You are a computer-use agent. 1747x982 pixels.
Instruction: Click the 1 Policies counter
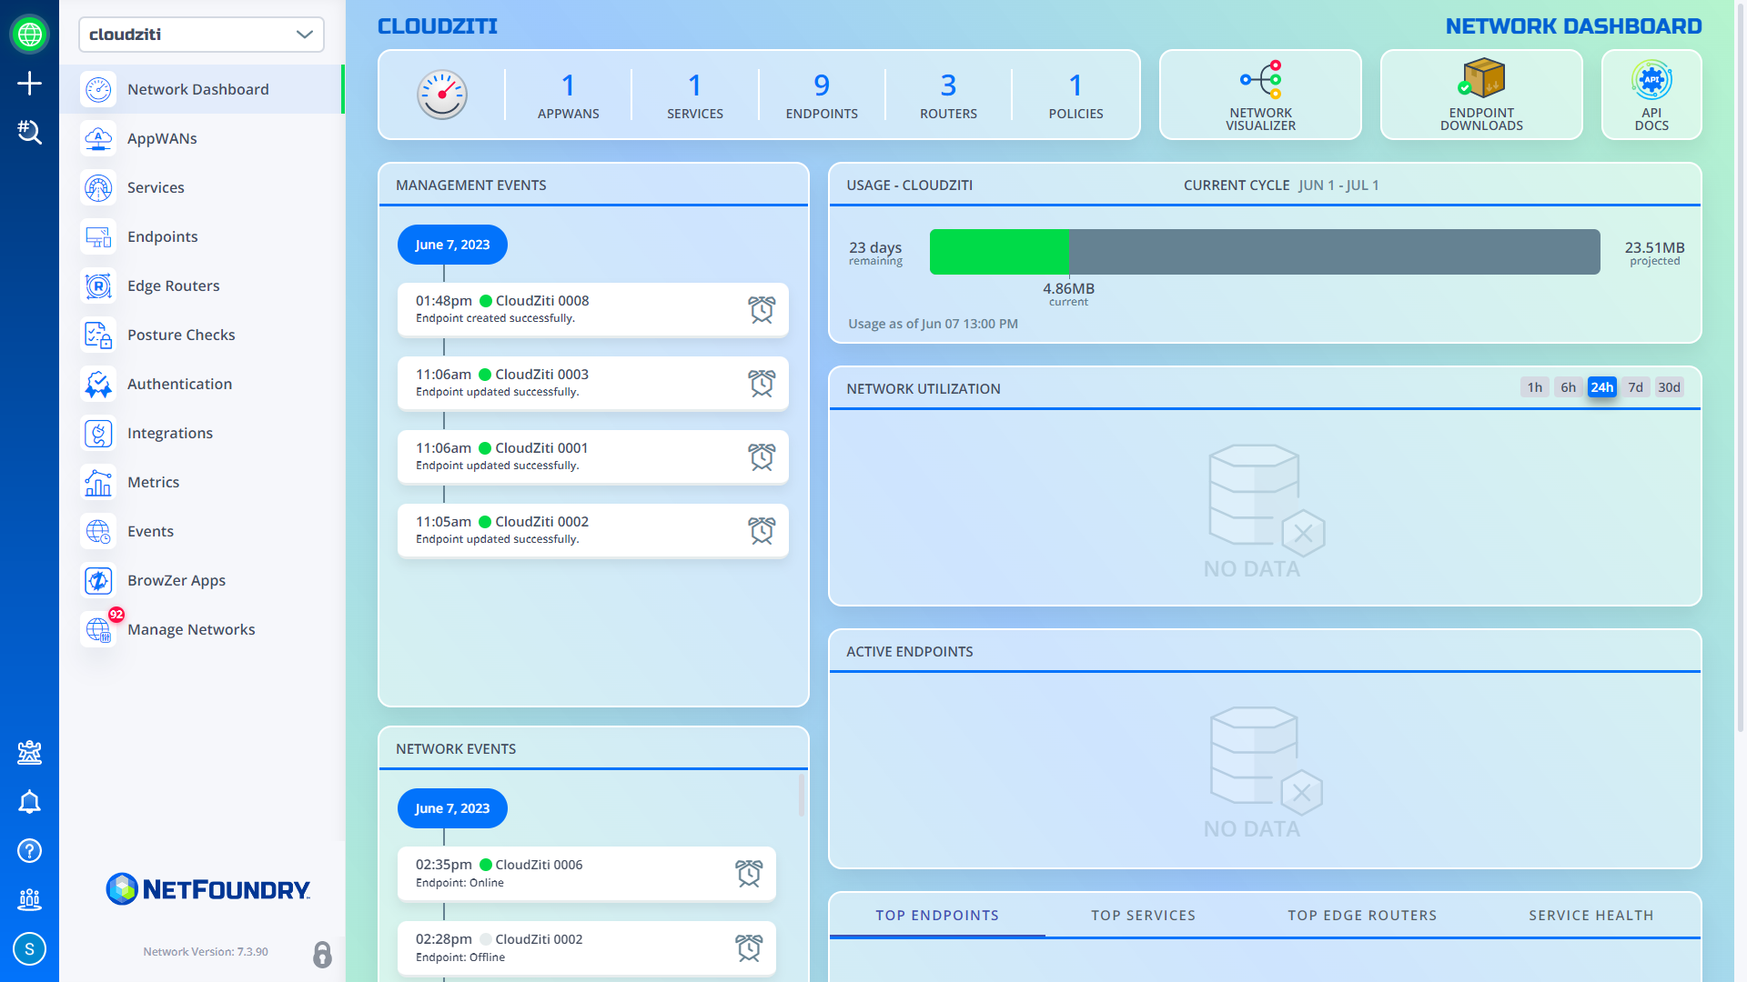click(1075, 95)
